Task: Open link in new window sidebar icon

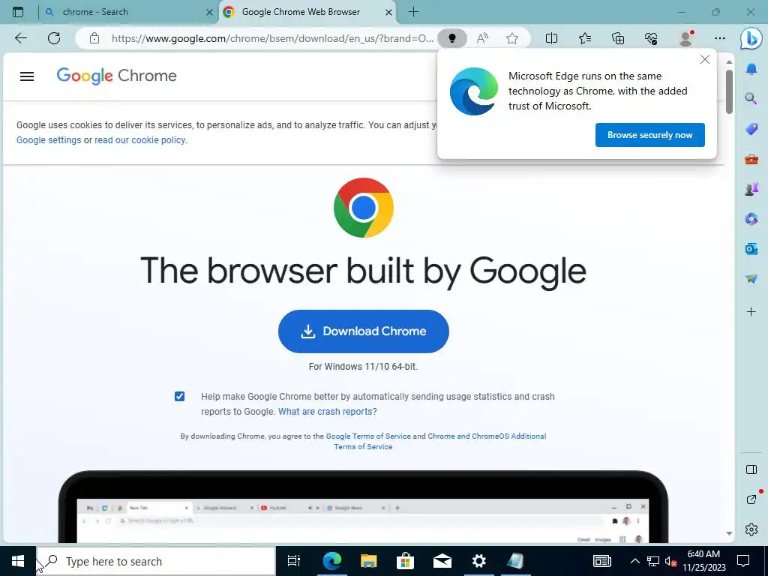Action: [x=751, y=499]
